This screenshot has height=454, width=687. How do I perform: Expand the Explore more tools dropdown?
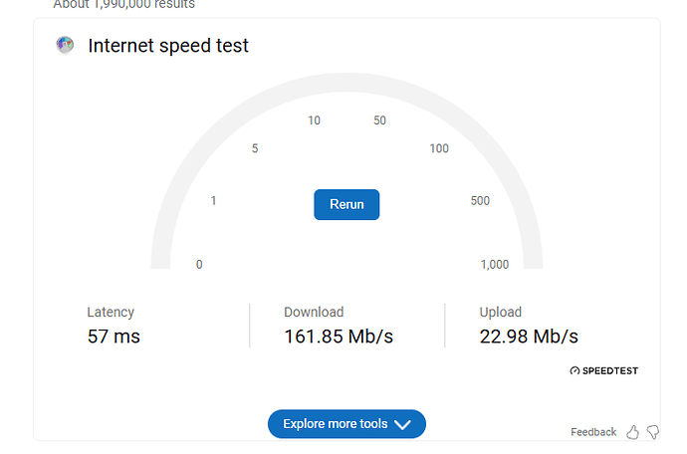346,424
